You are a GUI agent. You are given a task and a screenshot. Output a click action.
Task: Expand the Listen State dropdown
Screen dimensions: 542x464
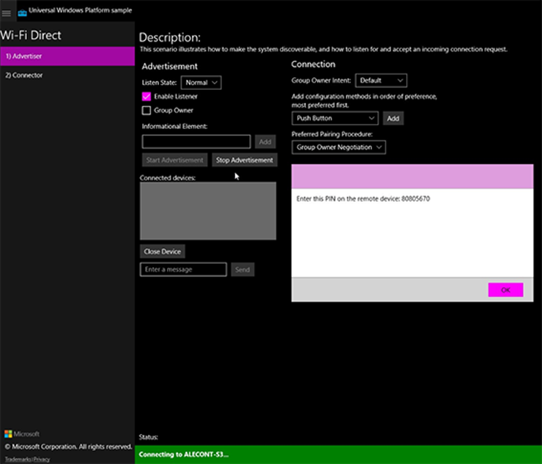[201, 83]
